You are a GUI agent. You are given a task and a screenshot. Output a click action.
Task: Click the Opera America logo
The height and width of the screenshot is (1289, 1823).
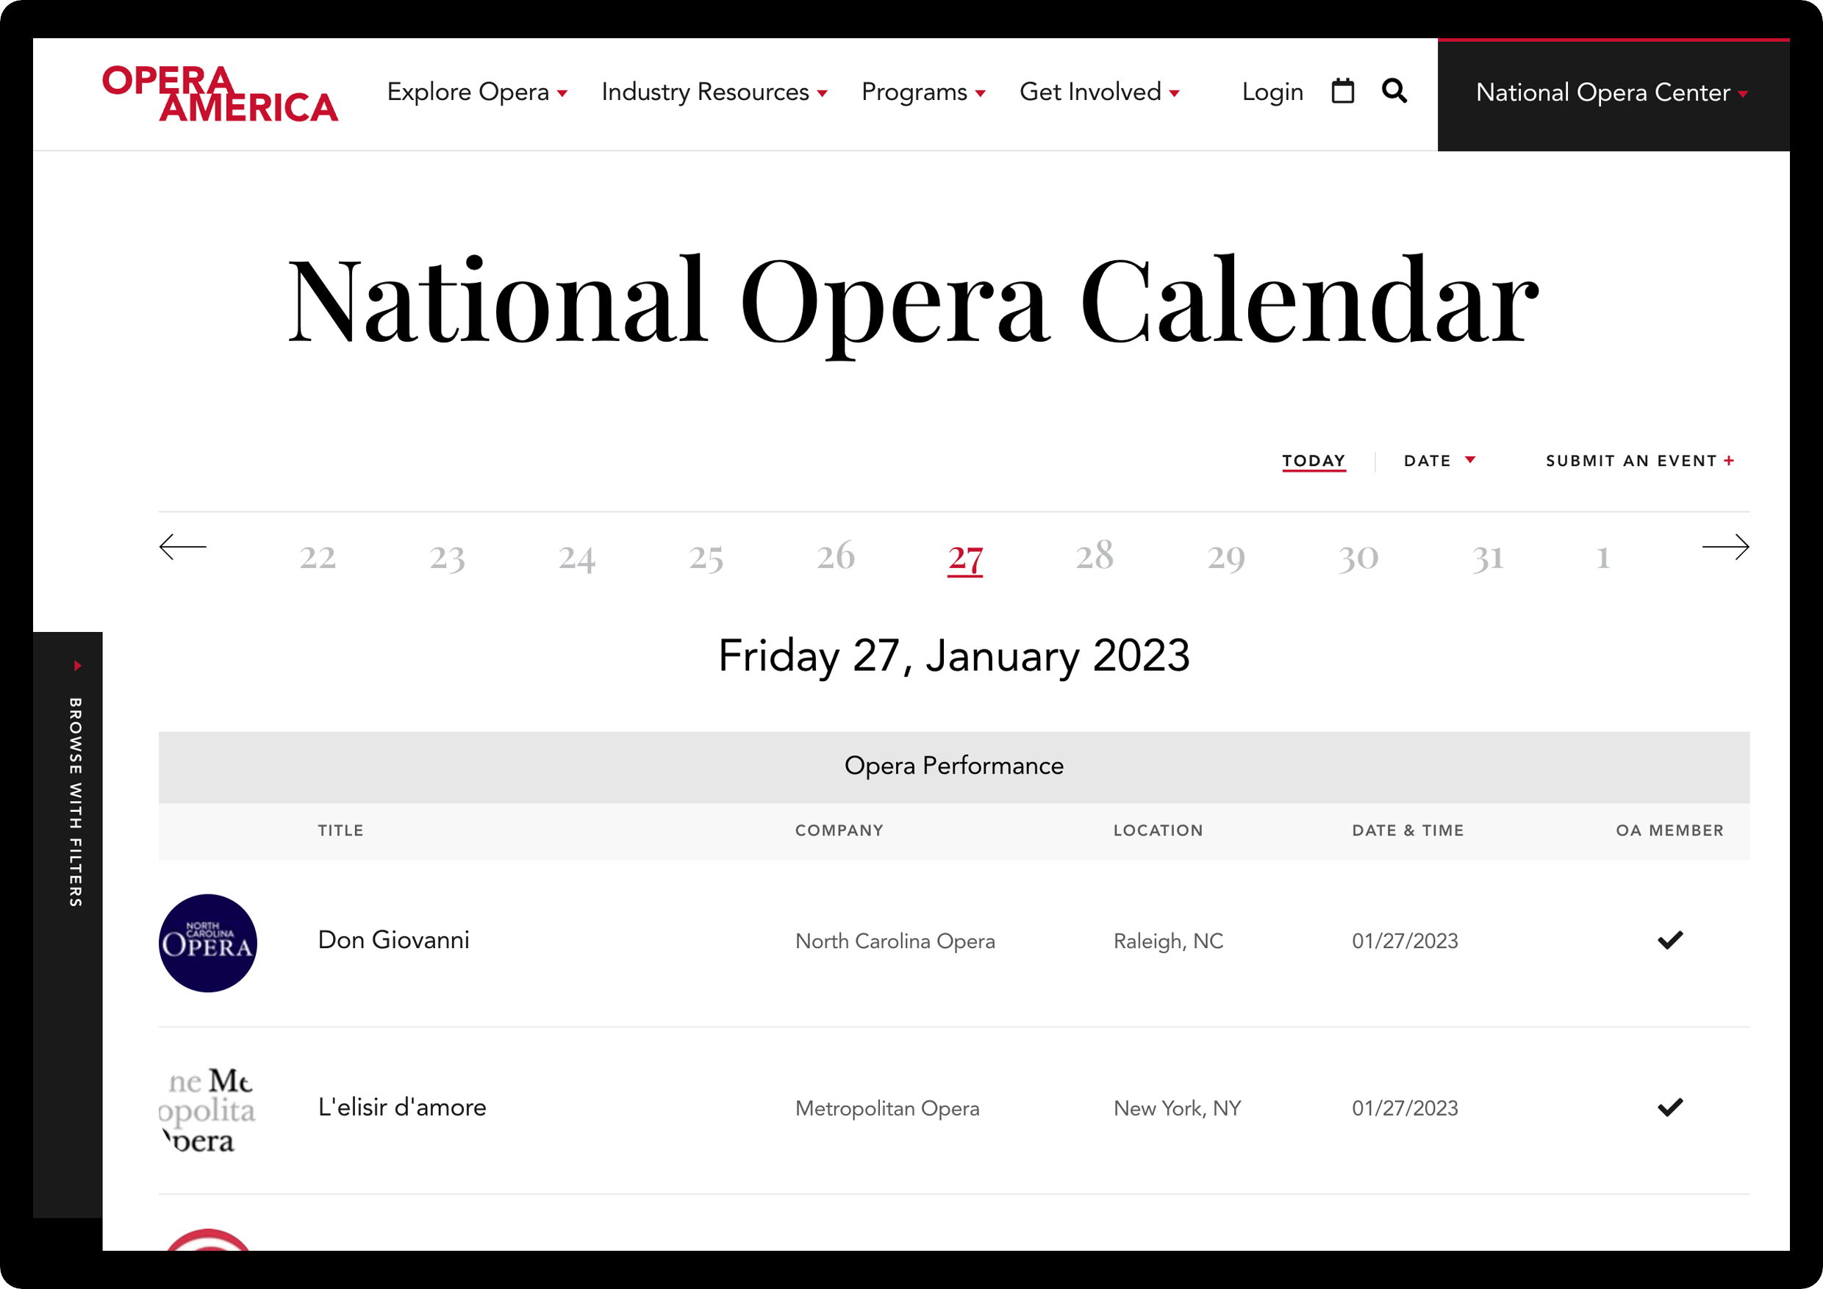(x=220, y=93)
